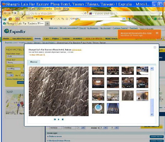Open a new tab with the plus button

47,23
